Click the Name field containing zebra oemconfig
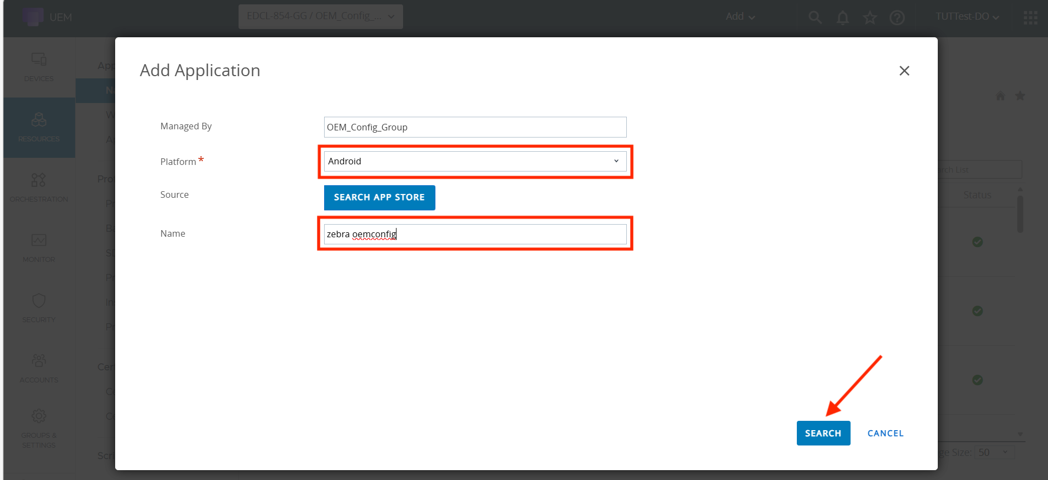The image size is (1048, 480). [475, 234]
